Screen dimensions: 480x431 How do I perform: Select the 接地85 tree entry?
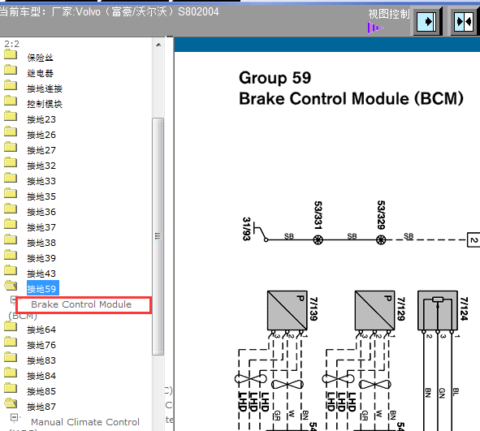point(41,391)
